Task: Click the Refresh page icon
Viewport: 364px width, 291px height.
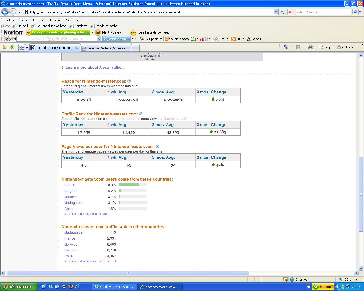Action: point(283,12)
